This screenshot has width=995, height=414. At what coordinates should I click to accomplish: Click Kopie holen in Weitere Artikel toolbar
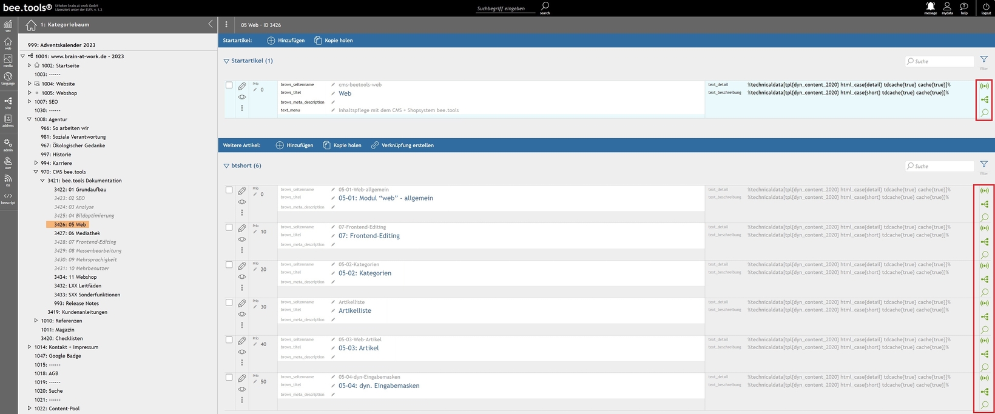(342, 145)
